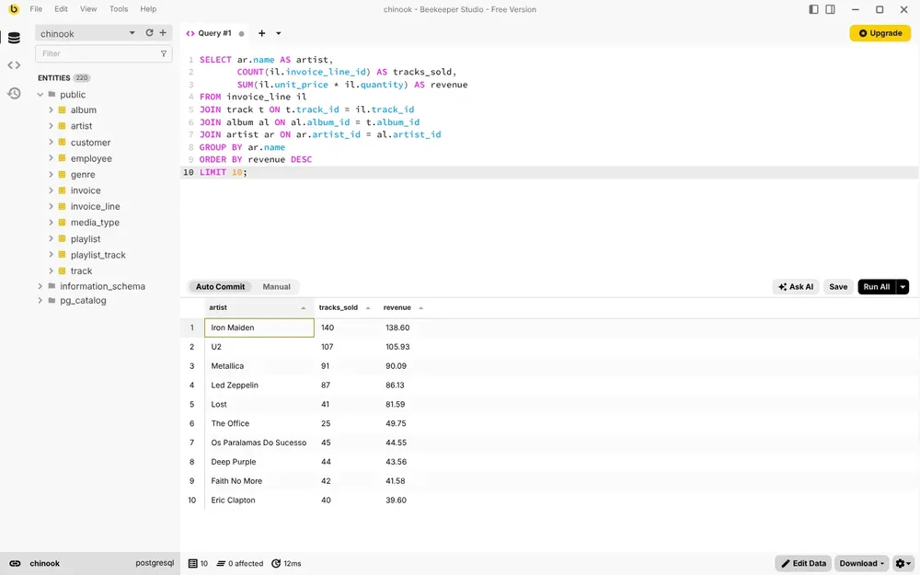Viewport: 920px width, 575px height.
Task: Open the saved queries code icon
Action: click(x=14, y=65)
